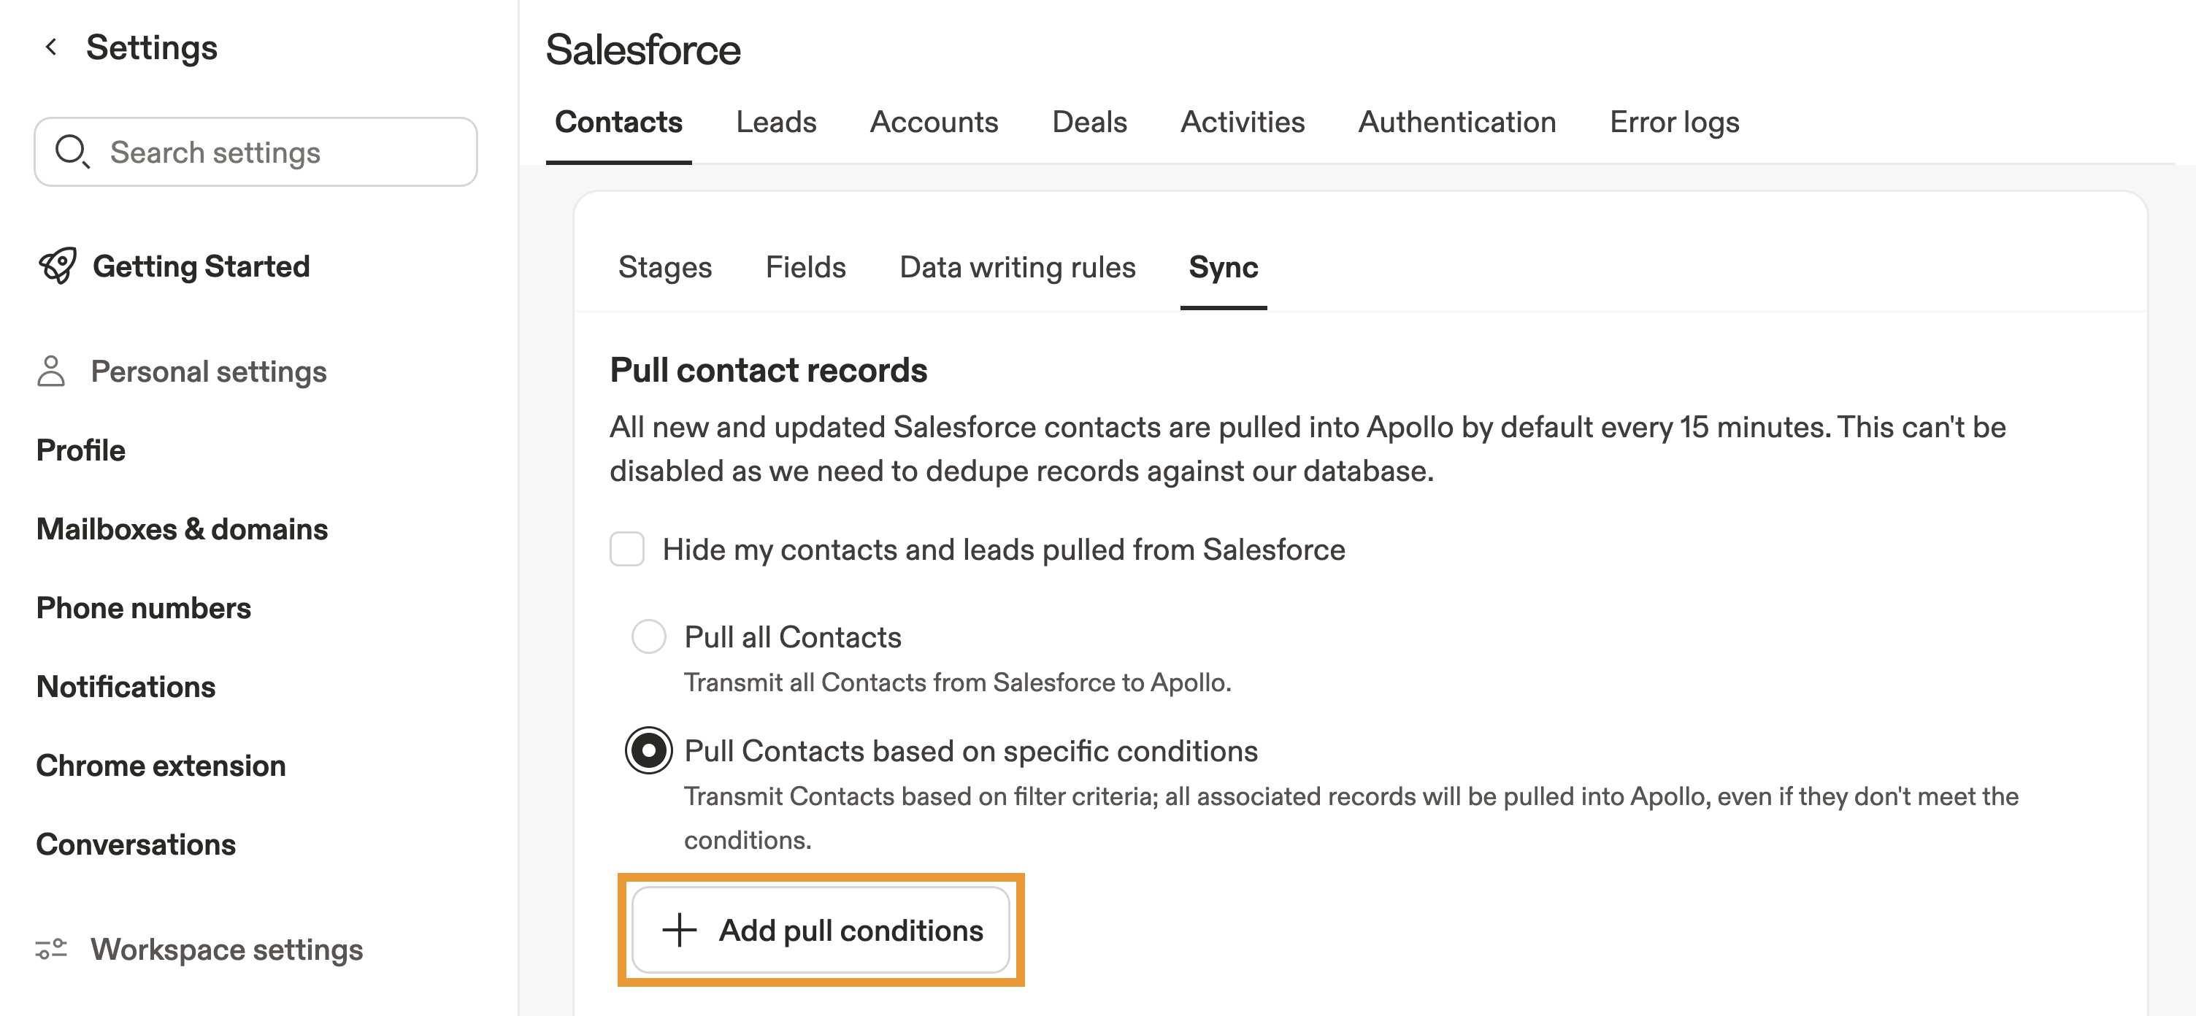Click the Add pull conditions button
Image resolution: width=2196 pixels, height=1016 pixels.
click(821, 930)
